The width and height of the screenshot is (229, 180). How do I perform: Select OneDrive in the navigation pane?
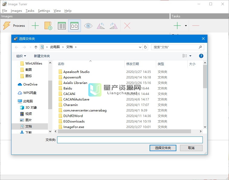click(28, 84)
